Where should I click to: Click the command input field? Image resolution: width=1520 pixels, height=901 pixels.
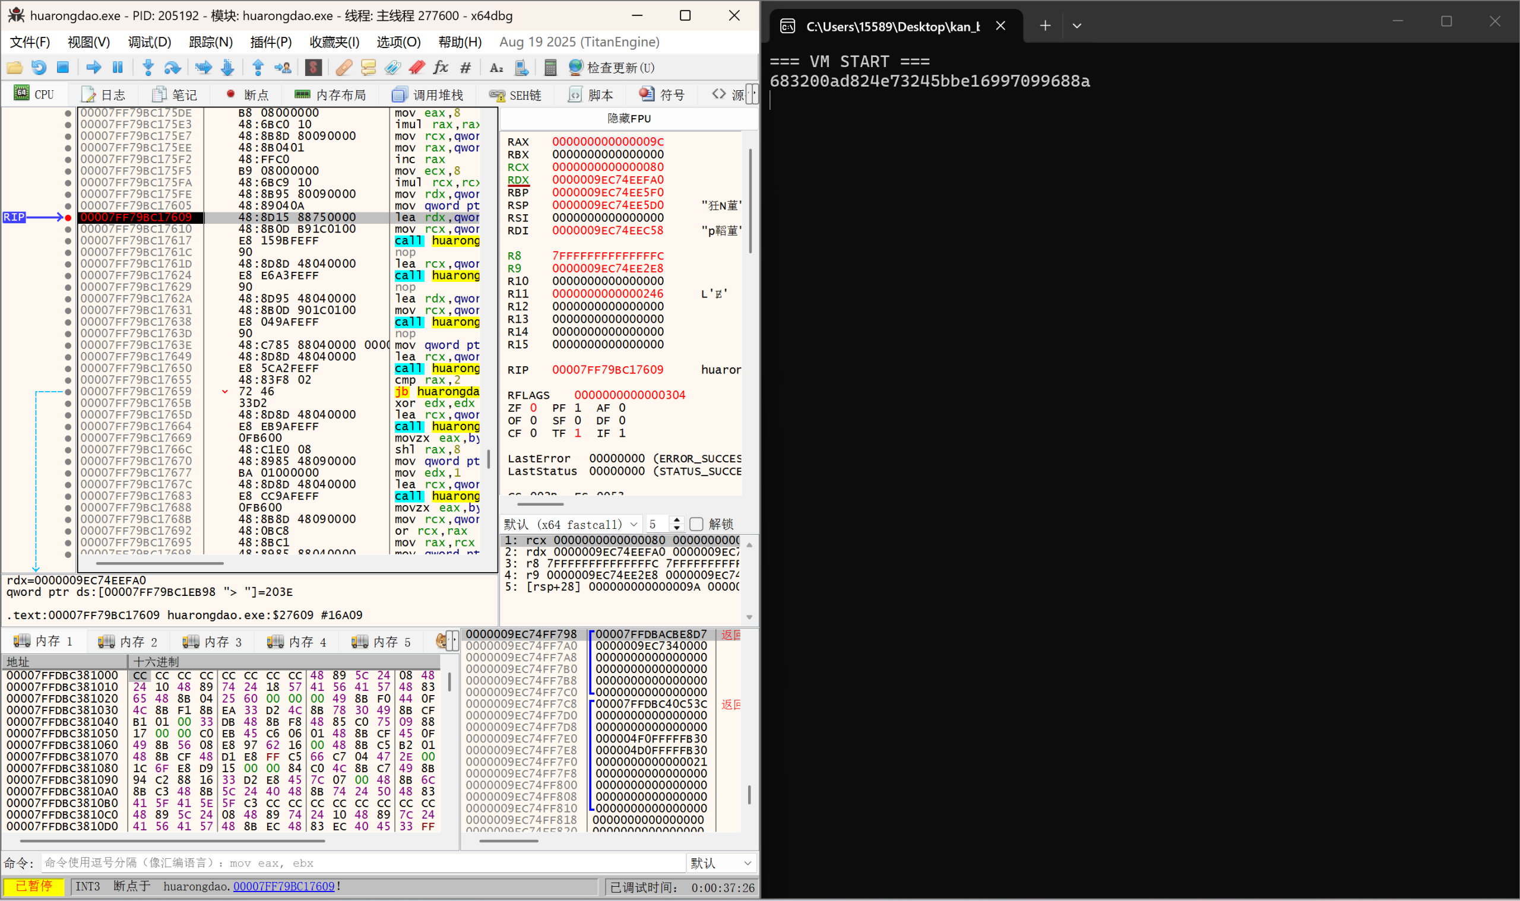pyautogui.click(x=363, y=863)
